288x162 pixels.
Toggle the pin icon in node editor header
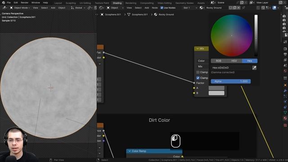243,8
